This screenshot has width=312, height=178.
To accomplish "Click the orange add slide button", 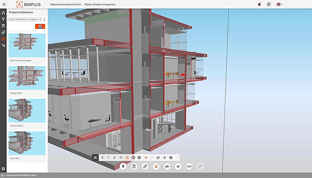I will 40,26.
